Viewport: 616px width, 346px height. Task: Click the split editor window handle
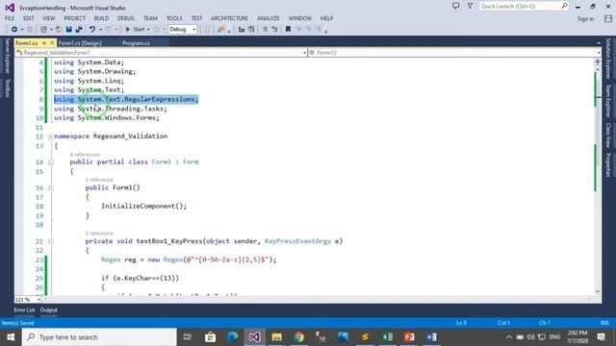click(598, 62)
